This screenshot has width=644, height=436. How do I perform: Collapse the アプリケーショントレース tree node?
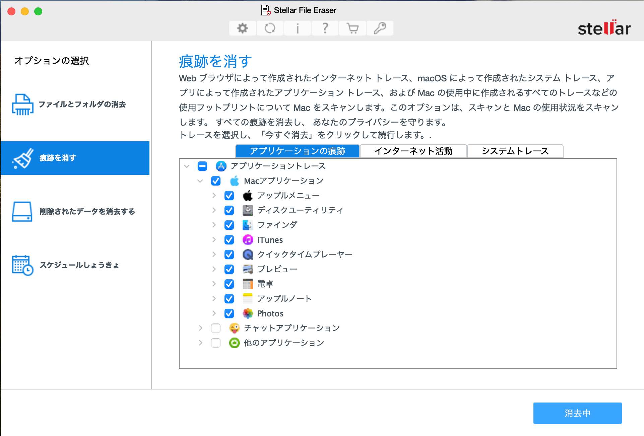pos(187,166)
